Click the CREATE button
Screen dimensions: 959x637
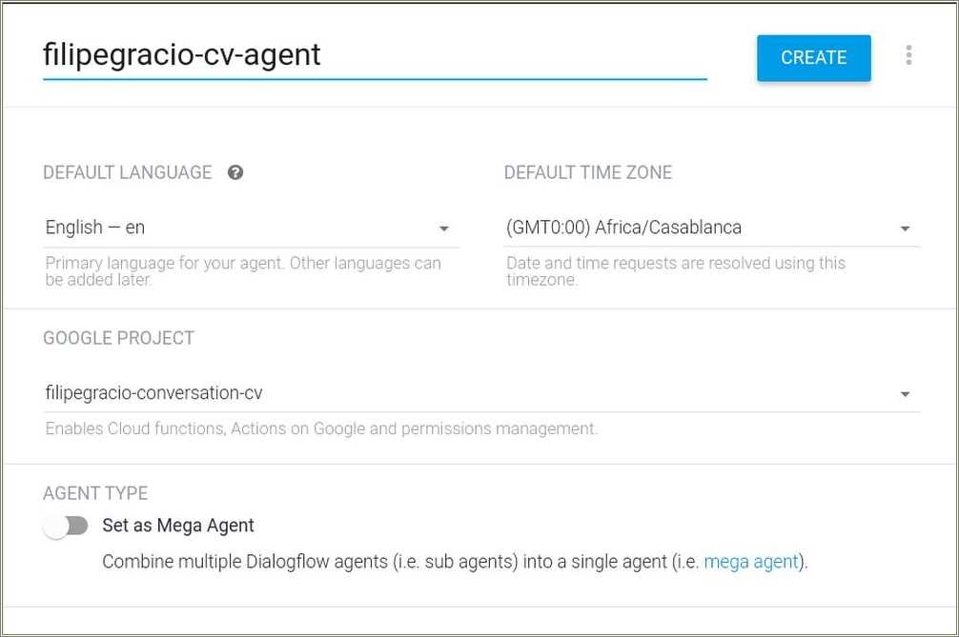(813, 58)
